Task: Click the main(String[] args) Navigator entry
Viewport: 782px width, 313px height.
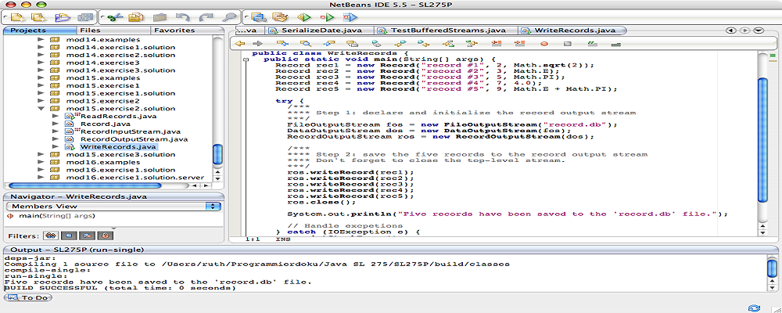Action: [x=57, y=216]
